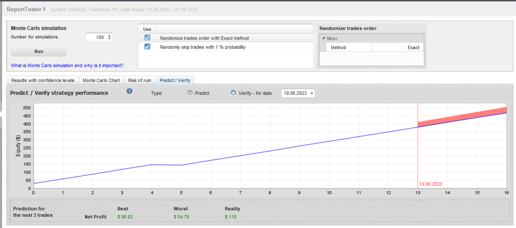Open the 19.06.2023 date dropdown

coord(298,93)
